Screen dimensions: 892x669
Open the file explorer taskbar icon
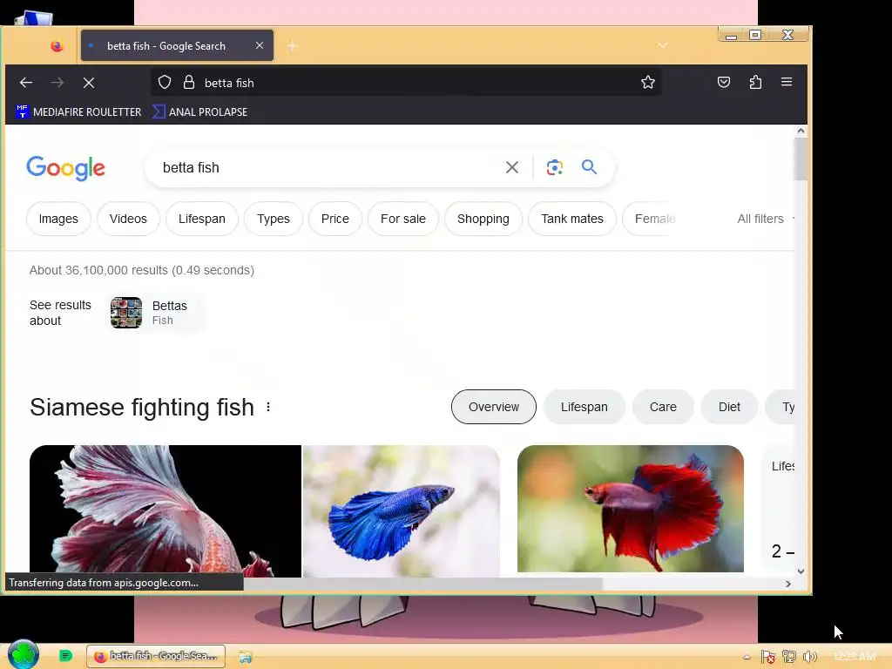(x=245, y=657)
